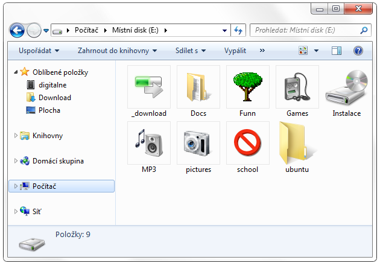
Task: Click the school folder name label
Action: (248, 170)
